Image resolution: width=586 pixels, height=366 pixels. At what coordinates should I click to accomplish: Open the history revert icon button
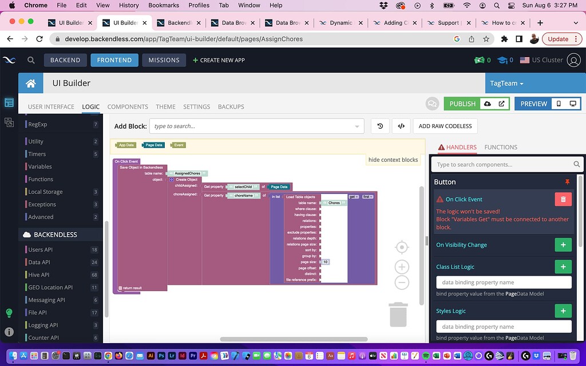pos(380,126)
